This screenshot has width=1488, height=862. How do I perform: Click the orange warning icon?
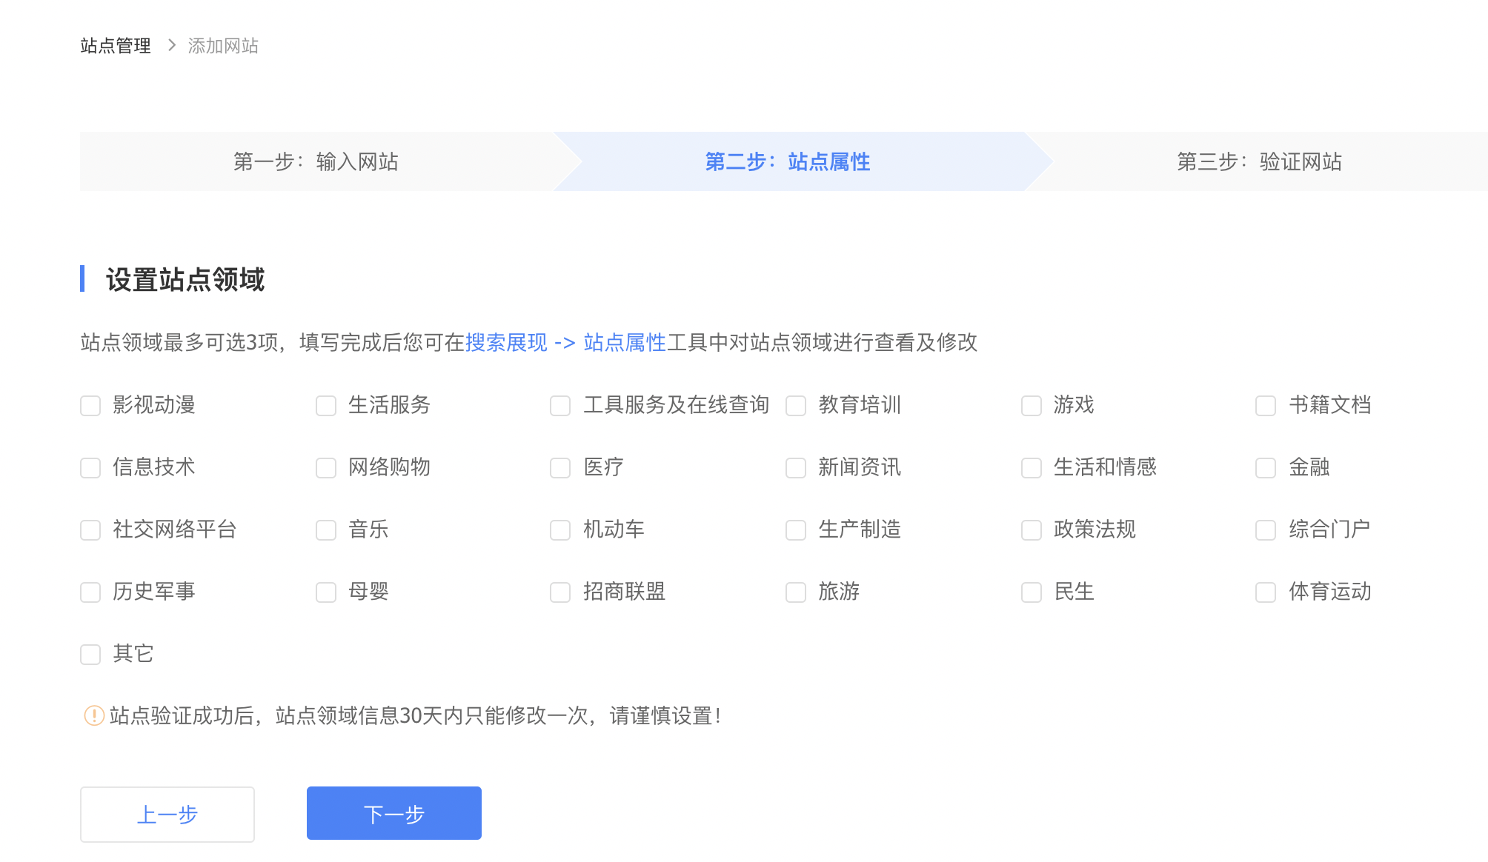tap(94, 715)
